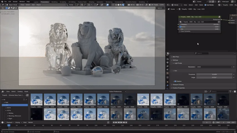
Task: Click the asset browser filter funnel icon
Action: 230,91
